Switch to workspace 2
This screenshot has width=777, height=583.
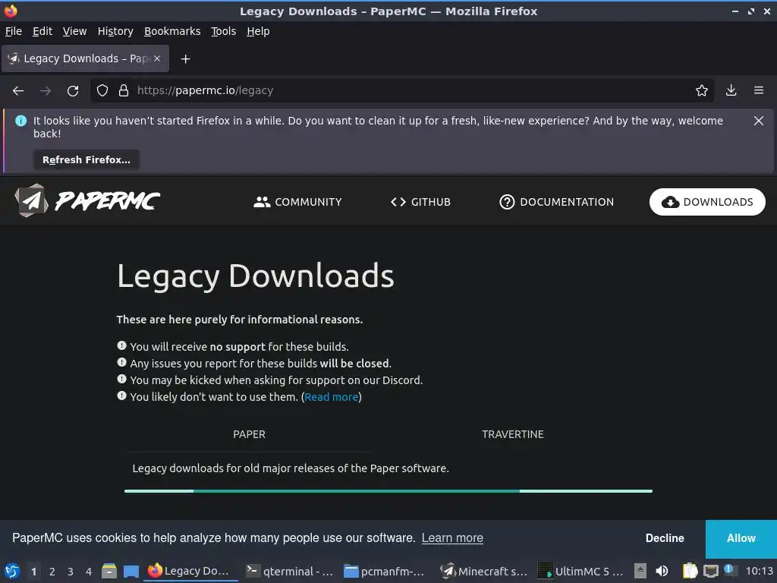tap(52, 572)
